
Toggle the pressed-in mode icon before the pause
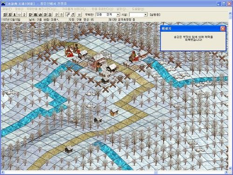click(68, 14)
